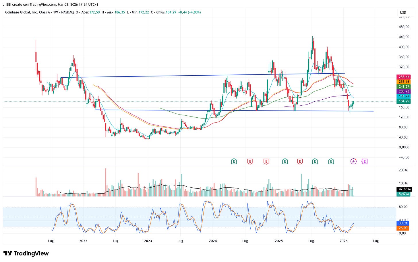Click the pink 253,44 price label
Image resolution: width=418 pixels, height=262 pixels.
click(404, 77)
